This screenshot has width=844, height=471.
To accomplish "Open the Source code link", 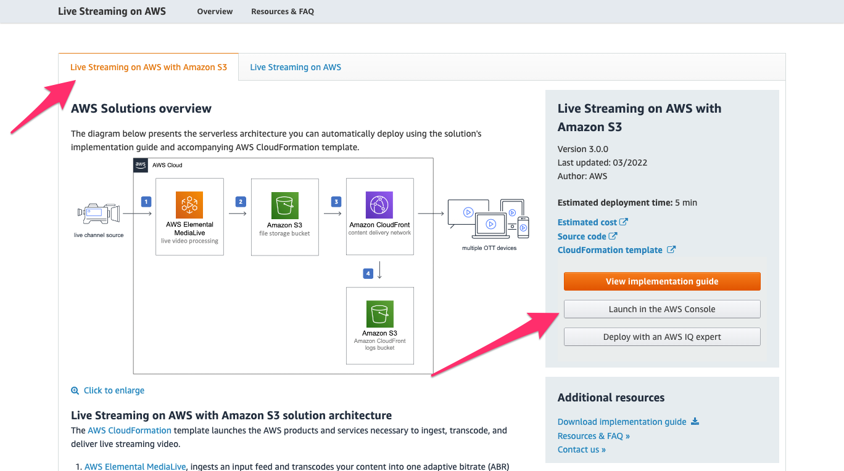I will tap(582, 236).
